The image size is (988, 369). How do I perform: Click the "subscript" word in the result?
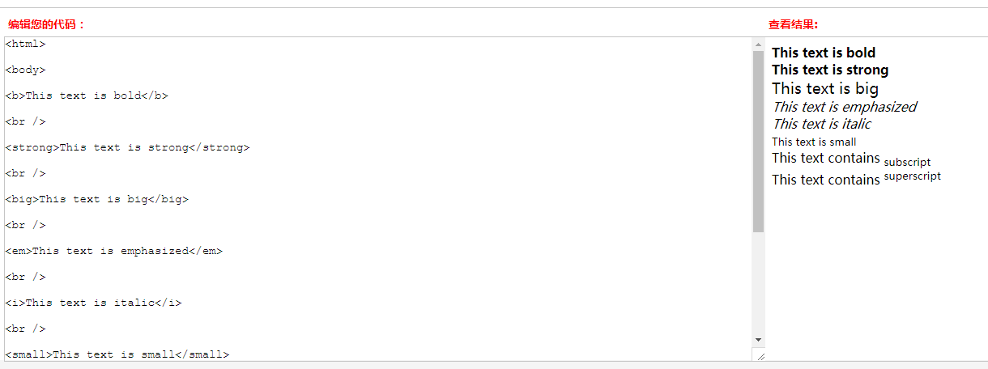[x=907, y=162]
